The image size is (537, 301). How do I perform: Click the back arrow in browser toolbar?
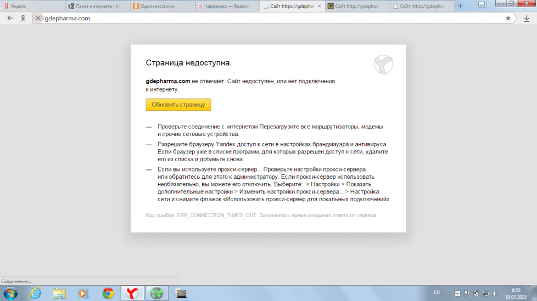pos(10,18)
